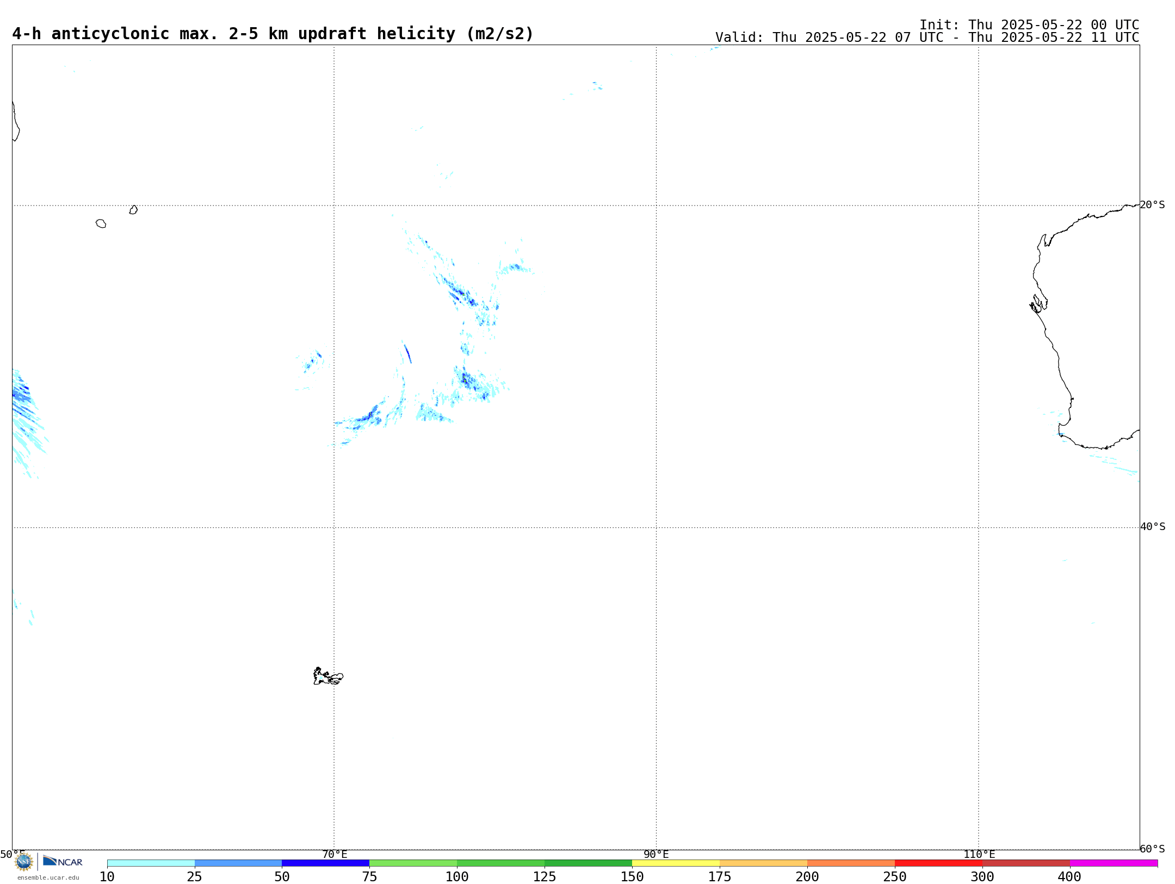Click the 90°E longitude label
This screenshot has height=884, width=1175.
pyautogui.click(x=656, y=854)
